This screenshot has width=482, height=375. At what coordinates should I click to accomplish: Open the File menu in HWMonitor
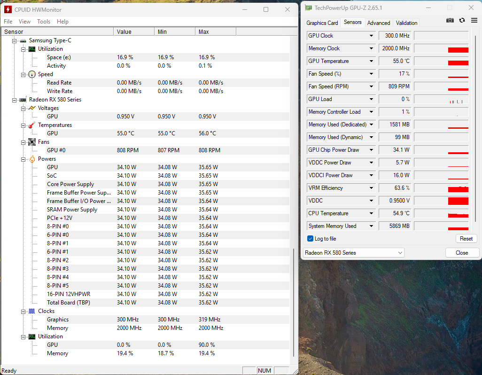click(8, 22)
